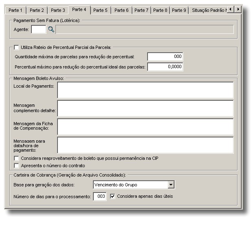Focus the Percentual máximo para redução field
This screenshot has height=230, width=251.
pos(165,67)
